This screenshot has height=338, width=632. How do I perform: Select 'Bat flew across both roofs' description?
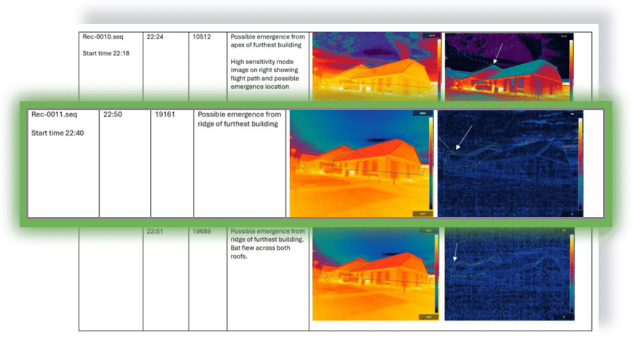pyautogui.click(x=261, y=252)
